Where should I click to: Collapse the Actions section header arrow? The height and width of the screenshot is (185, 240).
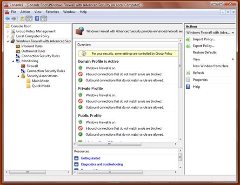[233, 33]
